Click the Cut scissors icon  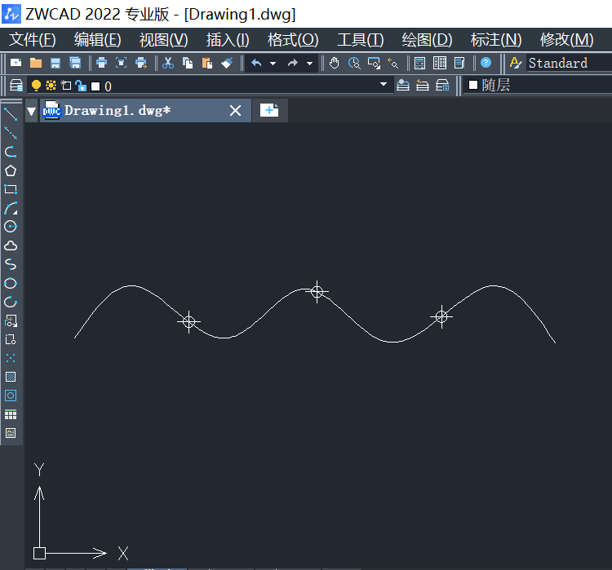[168, 63]
